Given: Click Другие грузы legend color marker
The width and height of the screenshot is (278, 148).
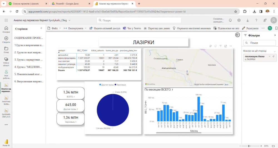Looking at the screenshot, I should click(x=100, y=84).
